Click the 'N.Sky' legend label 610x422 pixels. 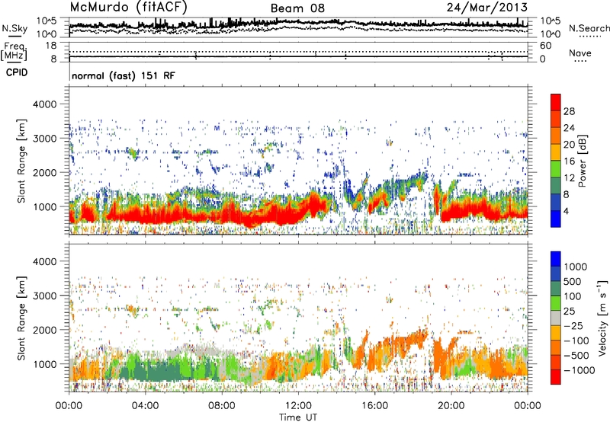[14, 28]
